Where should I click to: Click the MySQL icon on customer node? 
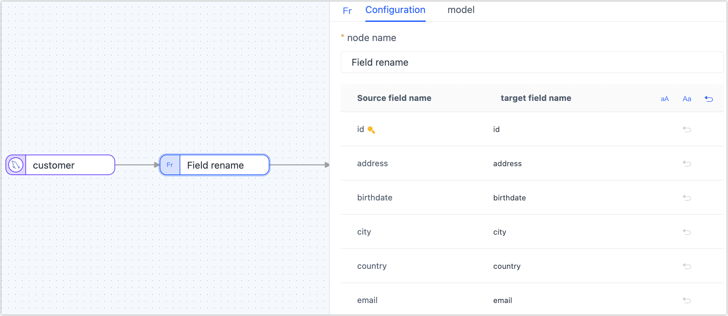16,165
